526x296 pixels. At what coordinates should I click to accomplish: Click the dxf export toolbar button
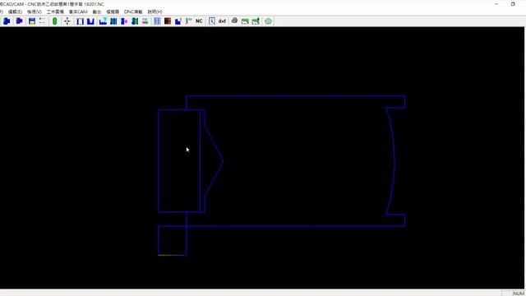click(222, 21)
